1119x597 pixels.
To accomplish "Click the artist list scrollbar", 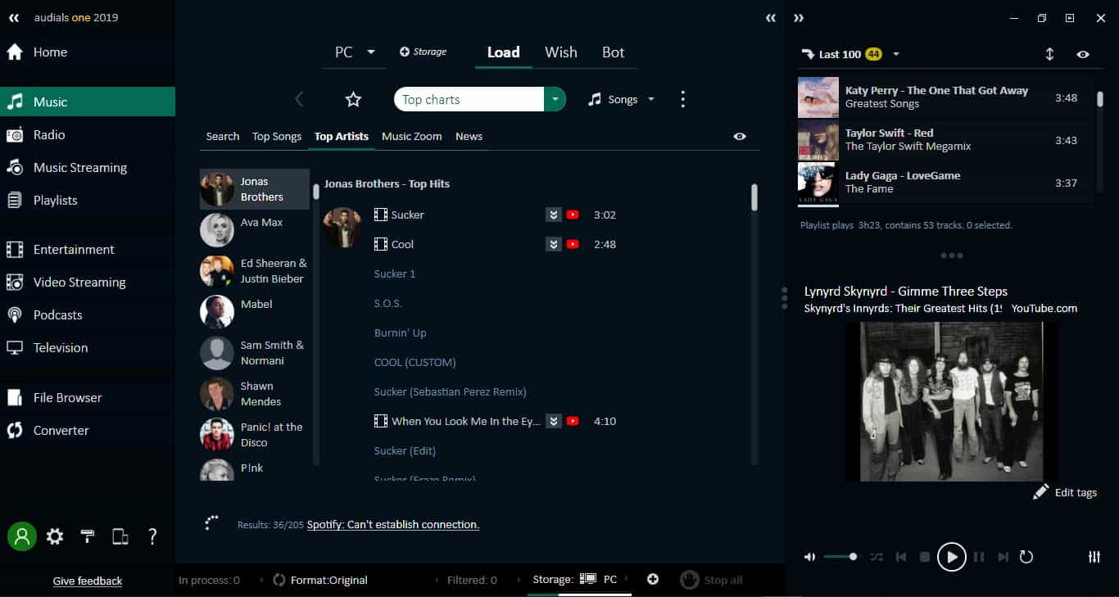I will point(316,192).
